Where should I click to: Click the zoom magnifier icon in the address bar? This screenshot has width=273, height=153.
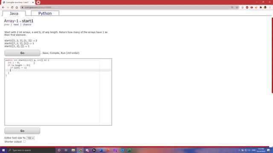tap(232, 8)
